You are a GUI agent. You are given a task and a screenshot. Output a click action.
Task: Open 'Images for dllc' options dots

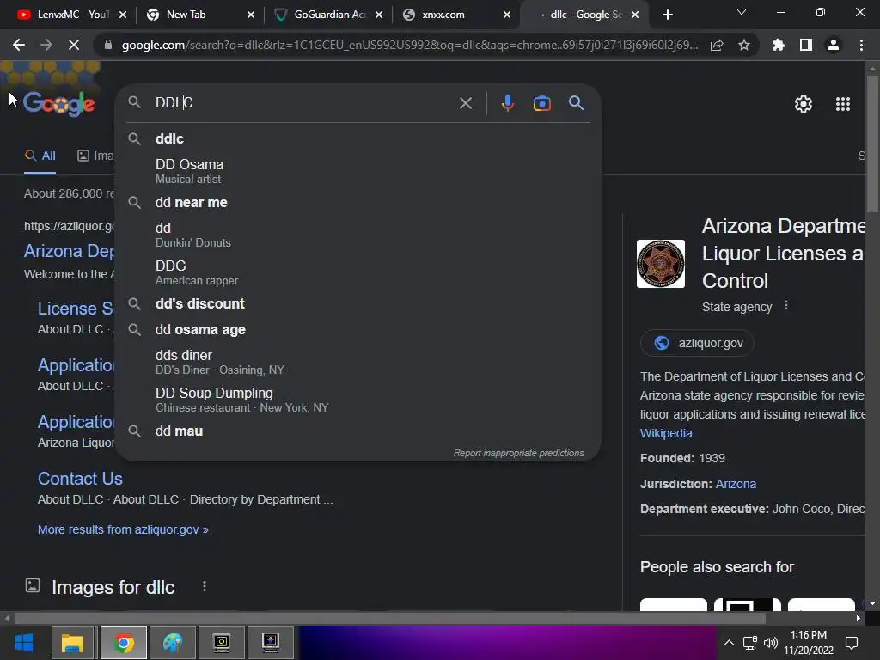pyautogui.click(x=205, y=586)
